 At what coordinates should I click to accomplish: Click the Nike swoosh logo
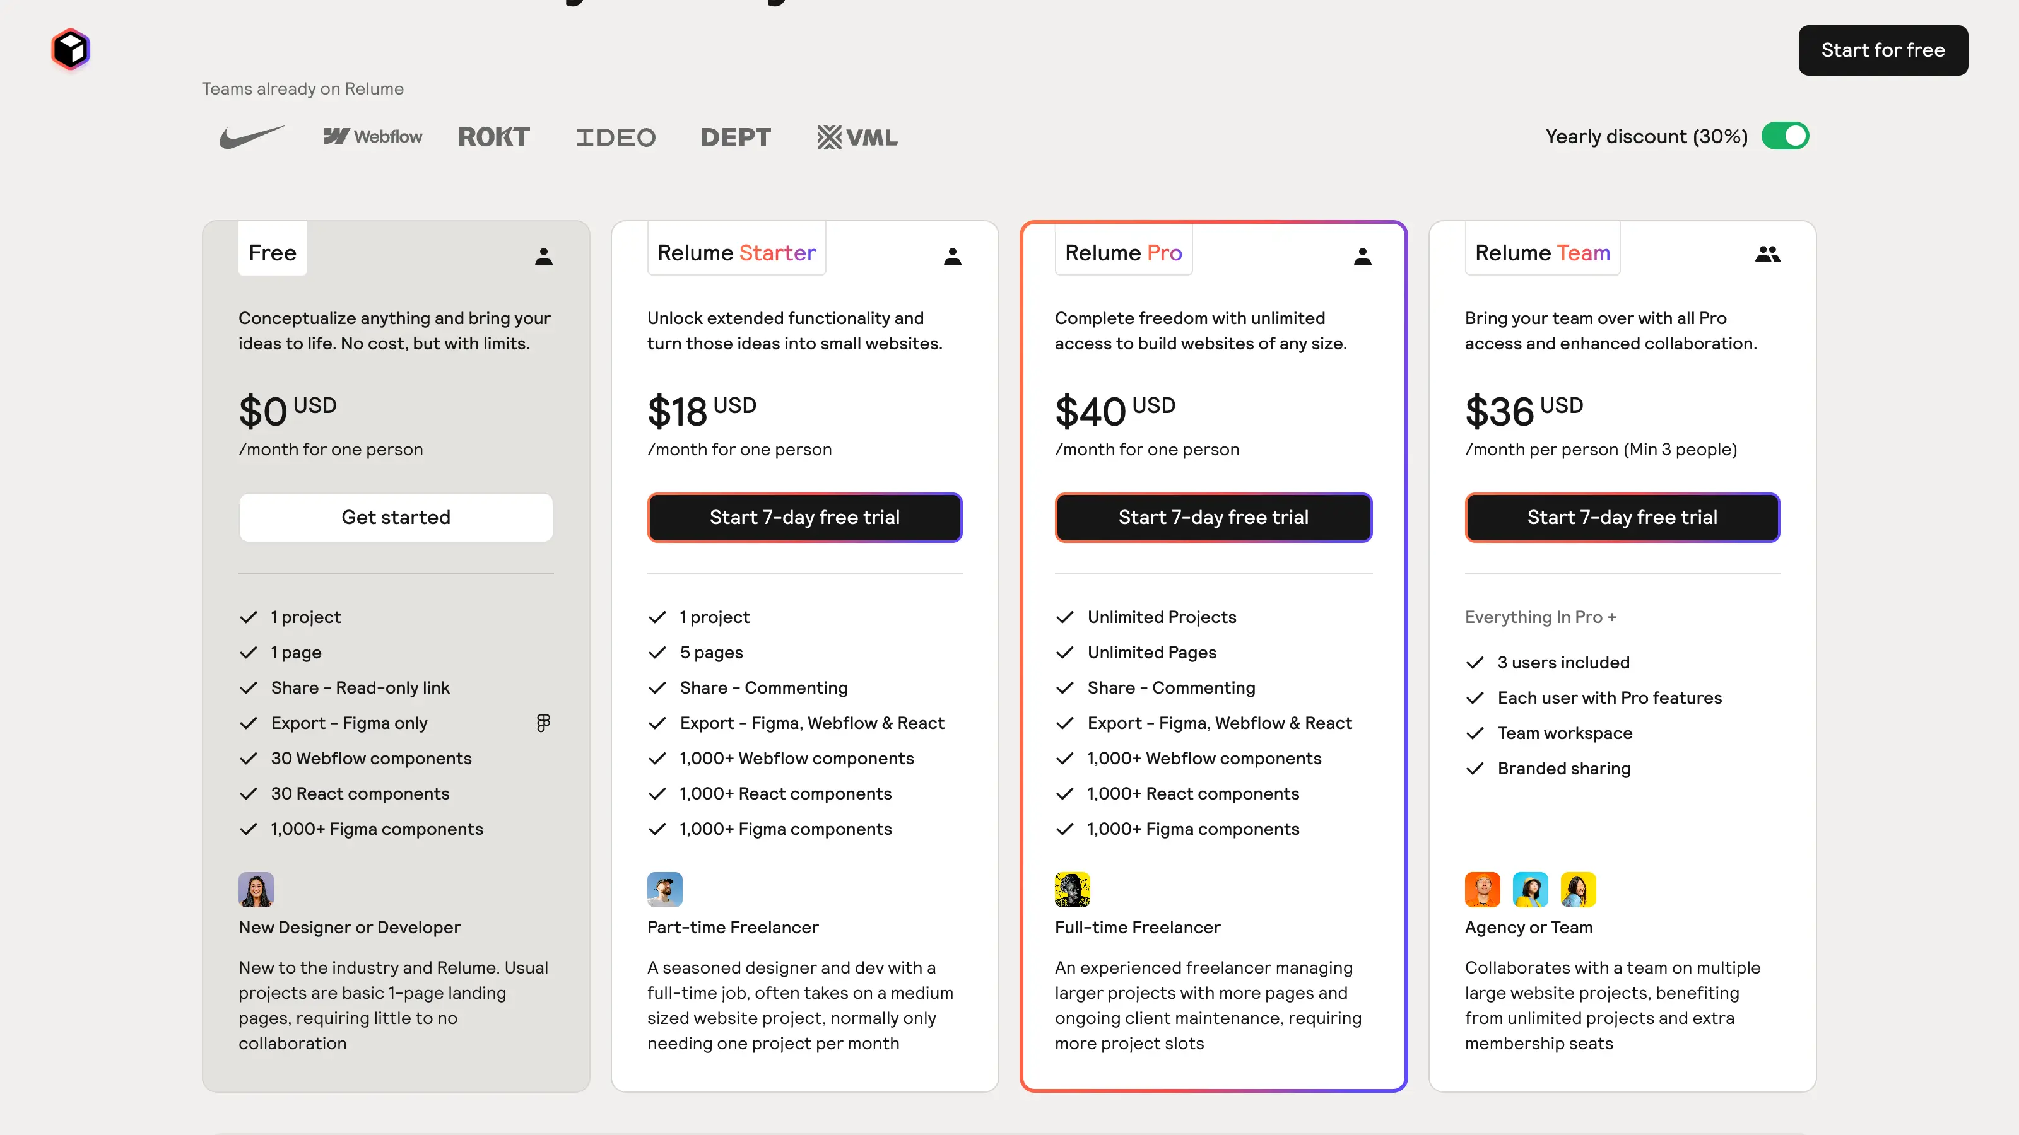click(x=252, y=136)
